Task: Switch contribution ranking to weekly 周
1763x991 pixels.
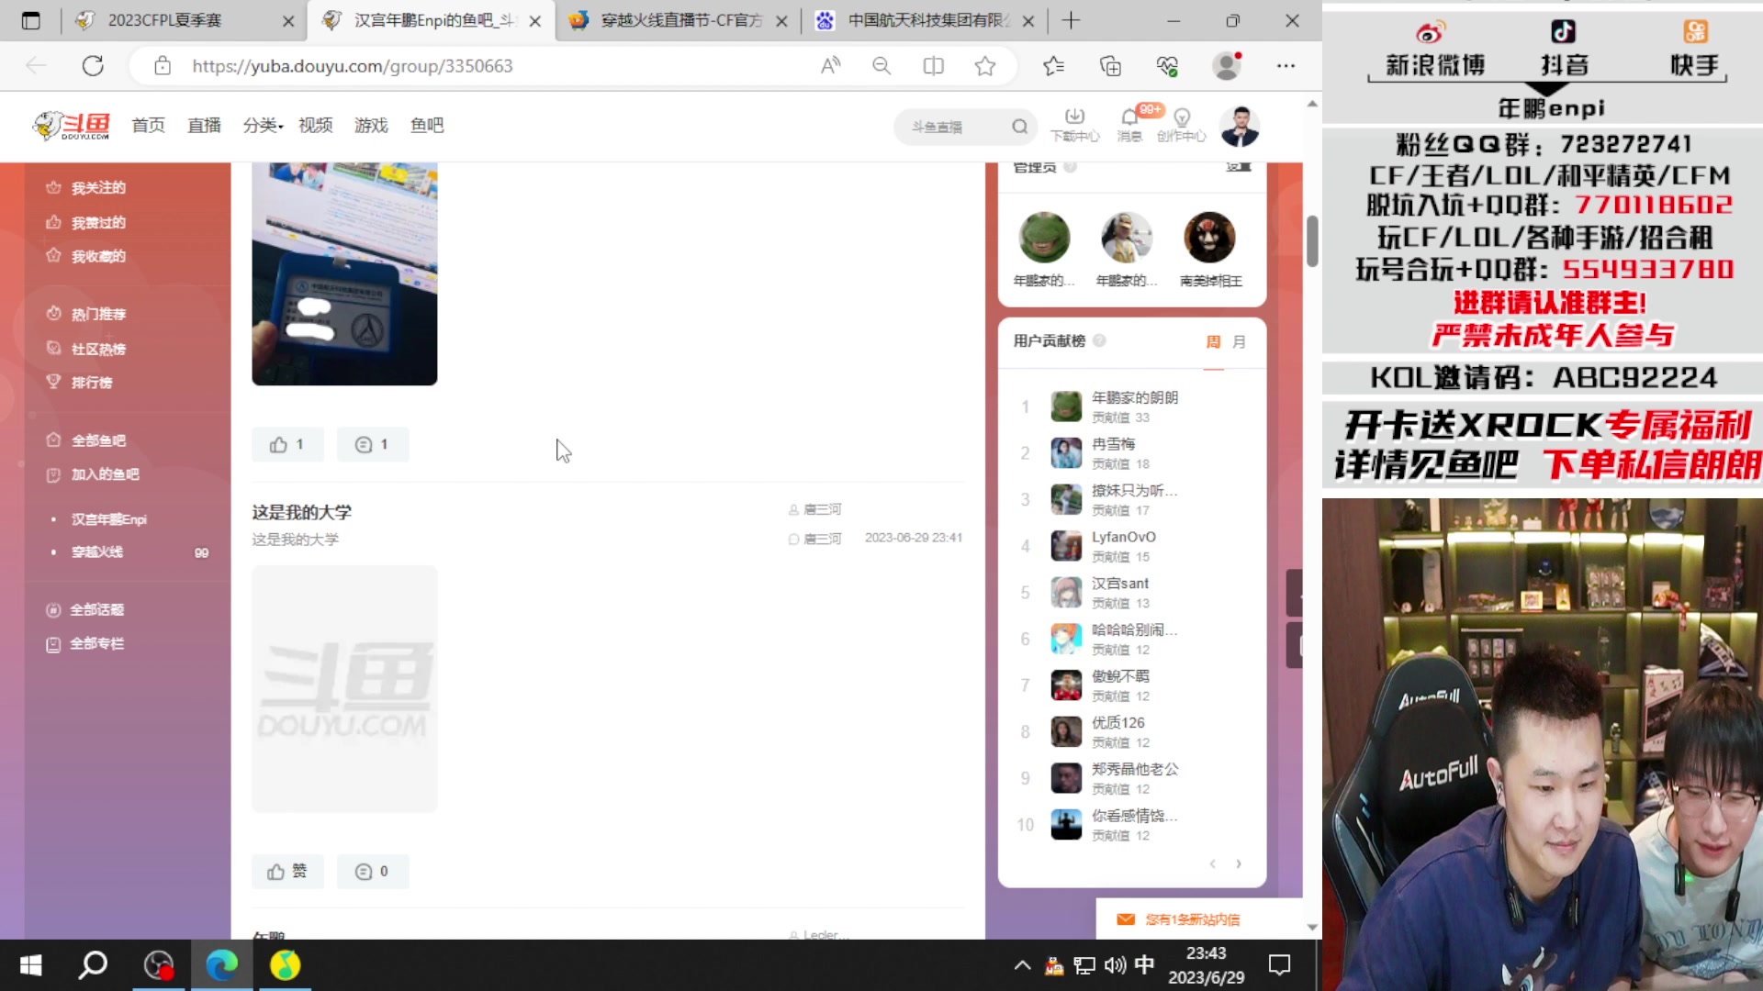Action: click(x=1213, y=342)
